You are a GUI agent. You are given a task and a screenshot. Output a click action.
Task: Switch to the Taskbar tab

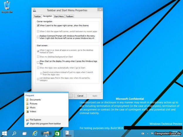pos(37,16)
